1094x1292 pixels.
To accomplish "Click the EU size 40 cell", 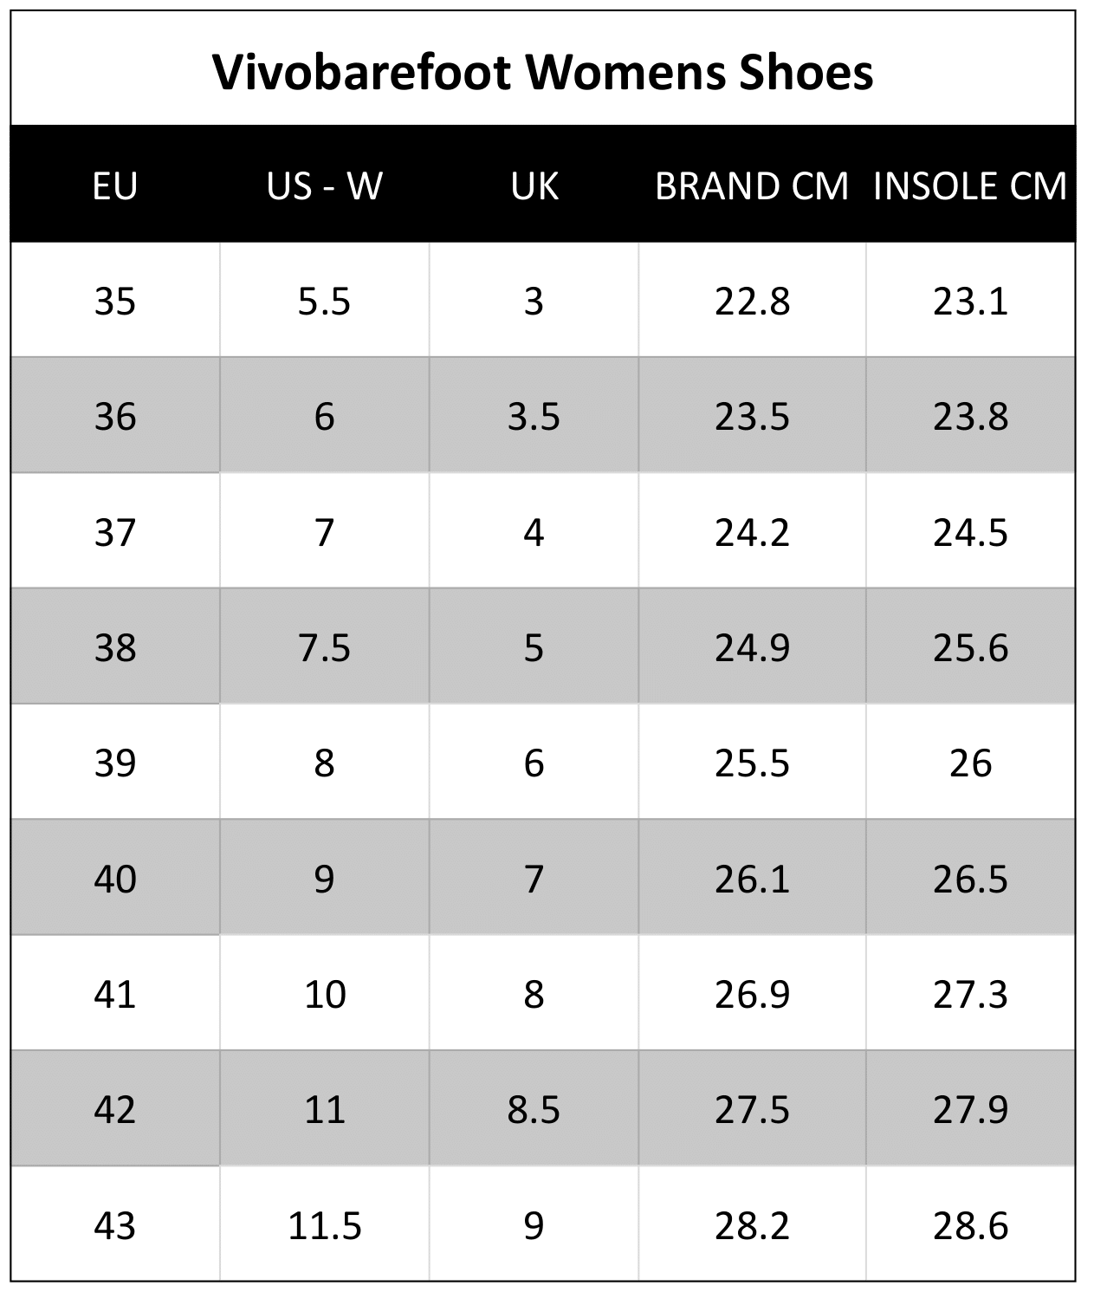I will pos(115,878).
